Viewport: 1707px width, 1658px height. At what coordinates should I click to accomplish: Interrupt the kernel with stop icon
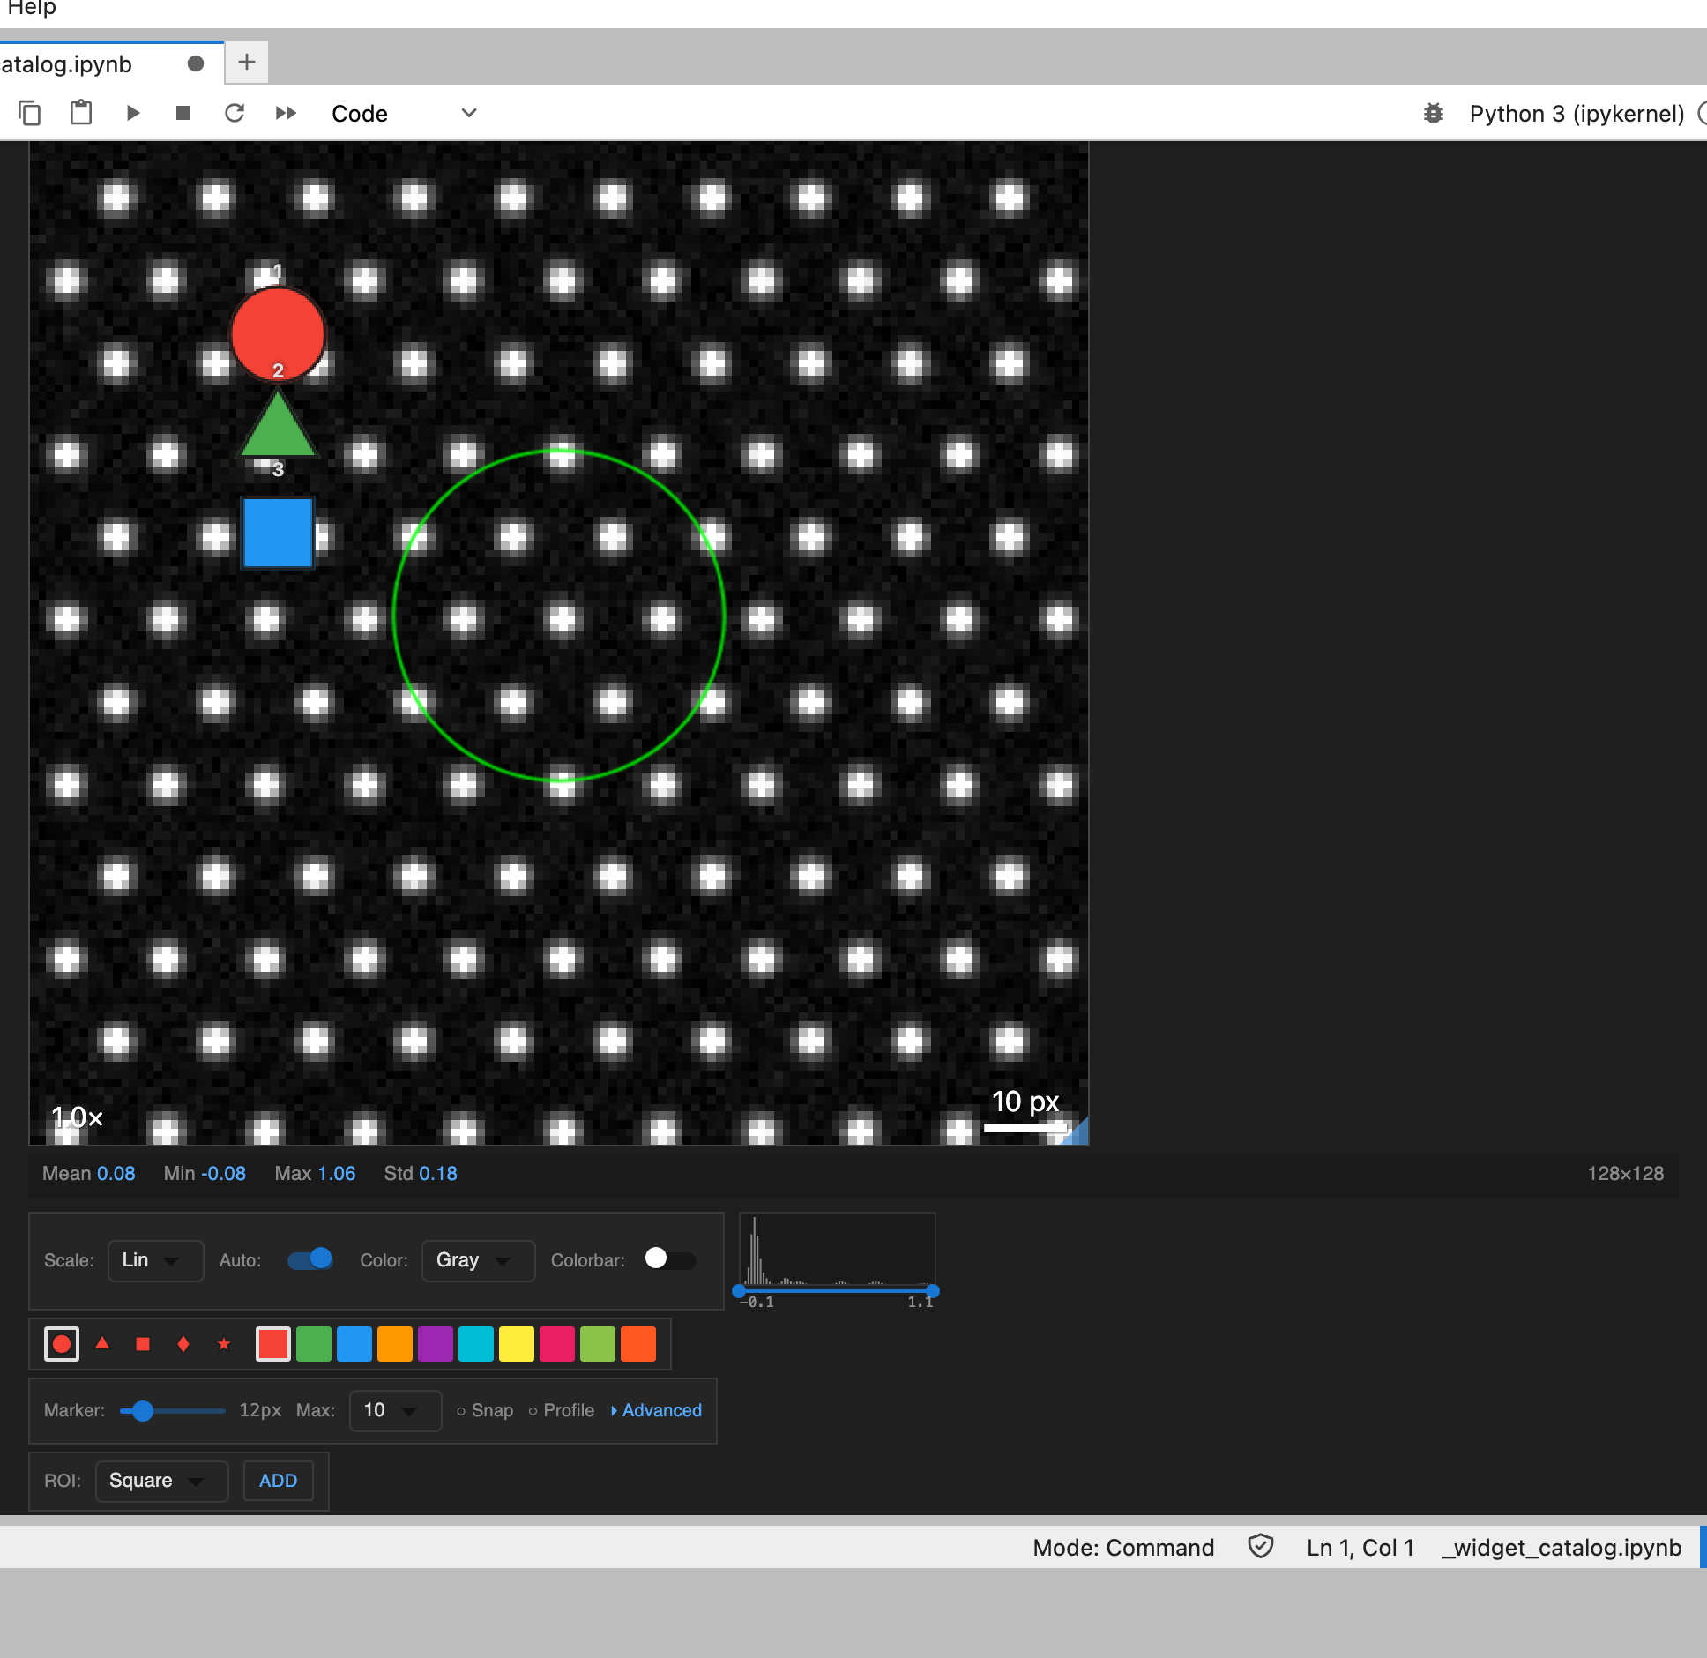point(183,113)
